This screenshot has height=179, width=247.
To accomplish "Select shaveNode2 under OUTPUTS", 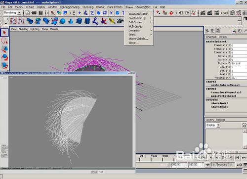I will (220, 103).
